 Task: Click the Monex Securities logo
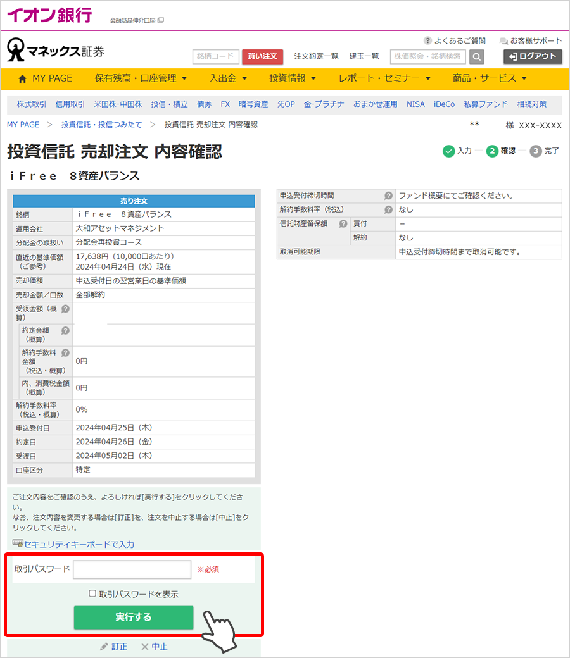click(56, 50)
